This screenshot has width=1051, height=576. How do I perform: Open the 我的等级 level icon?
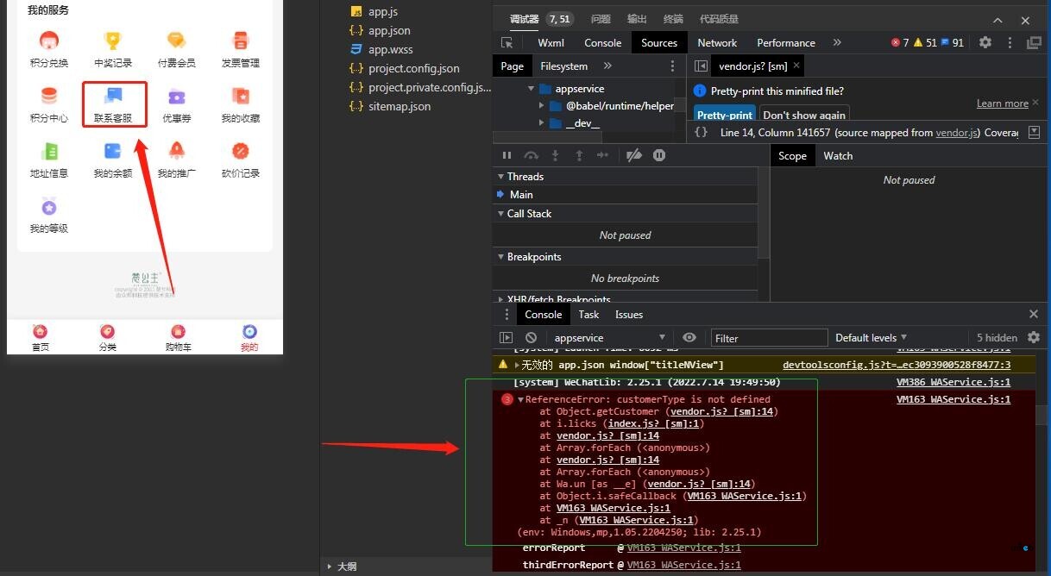click(49, 215)
